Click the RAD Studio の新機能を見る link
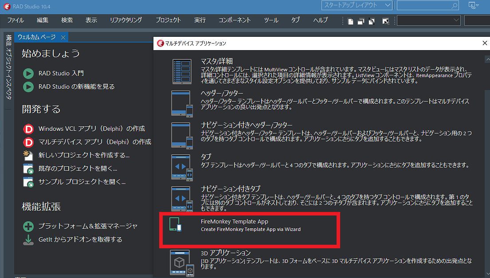Screen dimensions: 490x278 77,86
